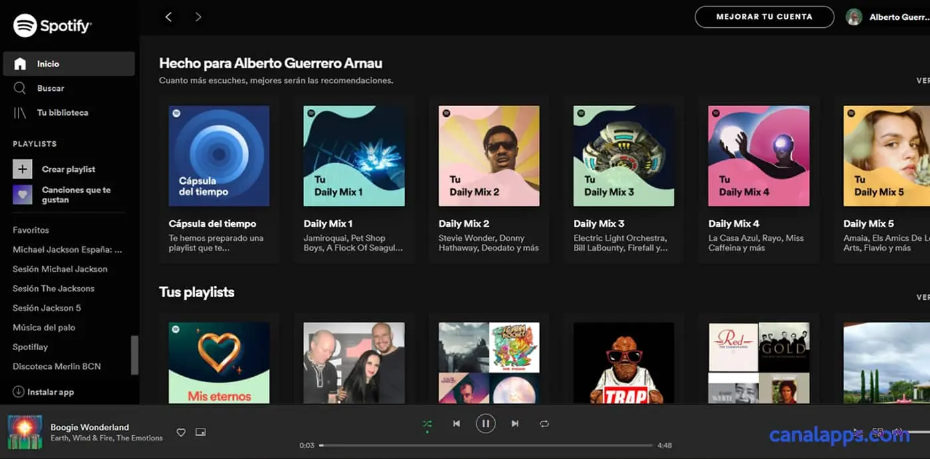Open Discoteca Merlin BCN playlist
This screenshot has height=459, width=930.
[56, 366]
